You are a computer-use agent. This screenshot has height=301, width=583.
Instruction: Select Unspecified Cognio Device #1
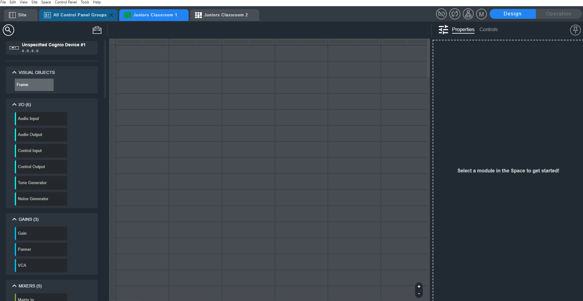point(52,48)
